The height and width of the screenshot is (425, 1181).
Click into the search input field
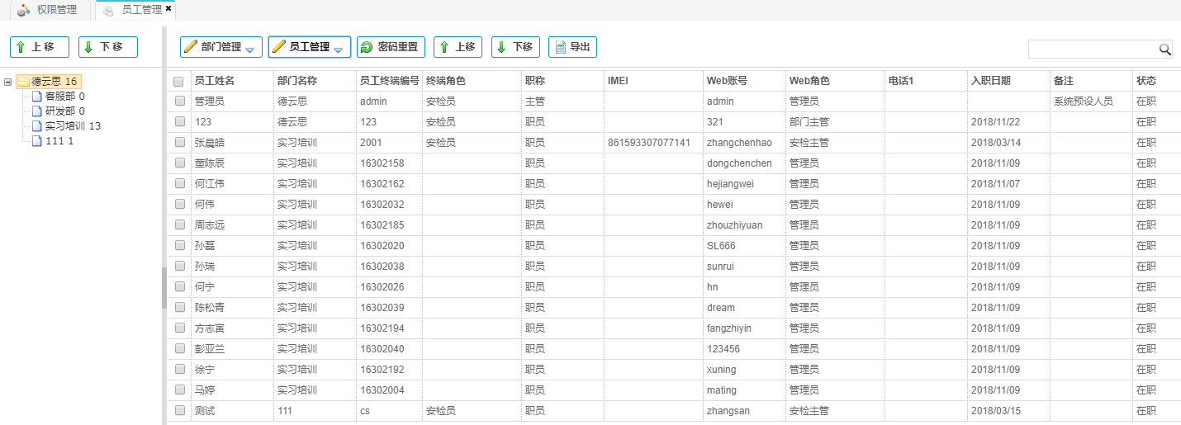tap(1092, 50)
